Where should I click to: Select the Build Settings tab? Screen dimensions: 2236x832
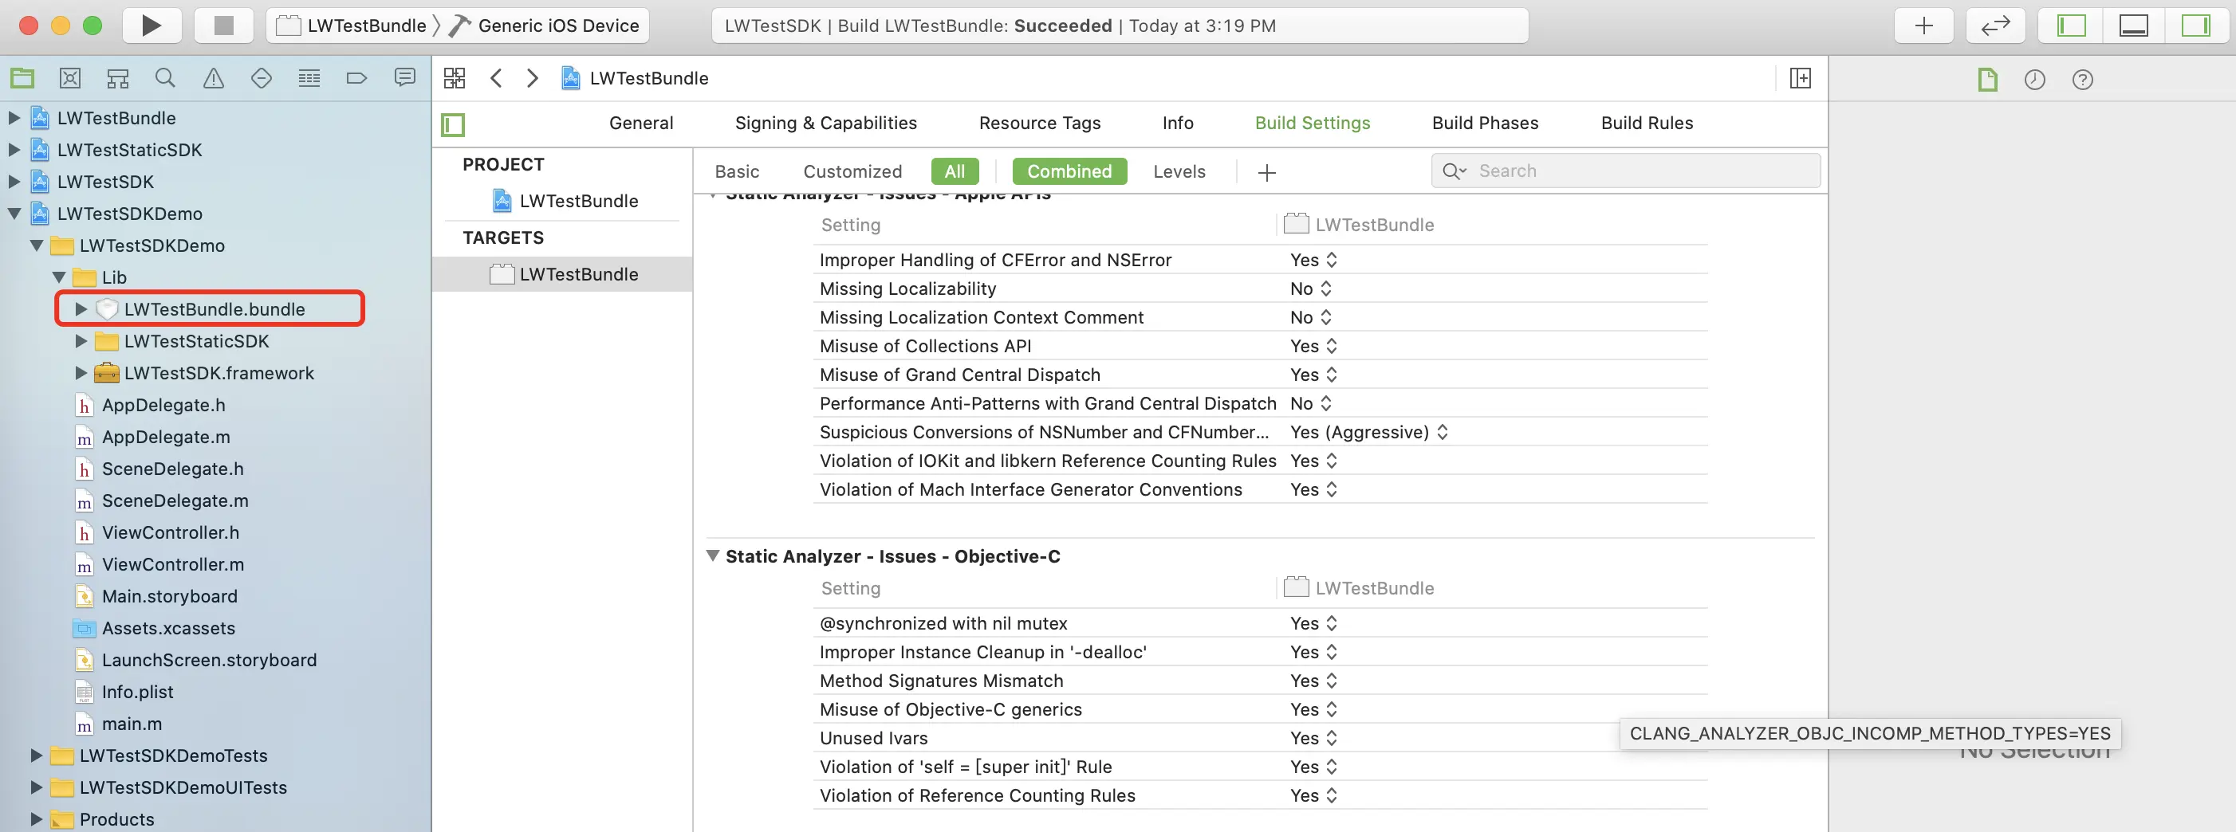pos(1313,124)
